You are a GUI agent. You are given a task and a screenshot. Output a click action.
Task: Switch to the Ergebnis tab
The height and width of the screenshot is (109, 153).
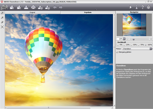point(88,12)
